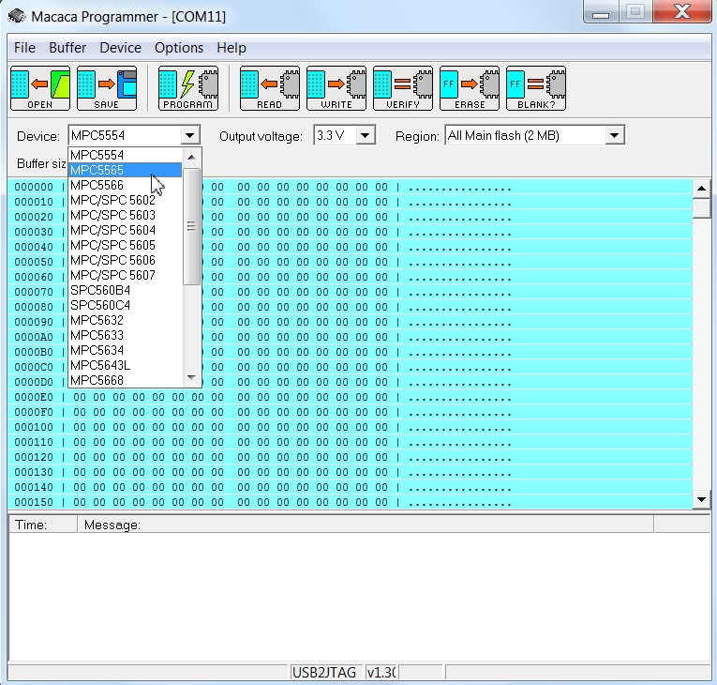Open the File menu
This screenshot has height=685, width=717.
tap(24, 48)
